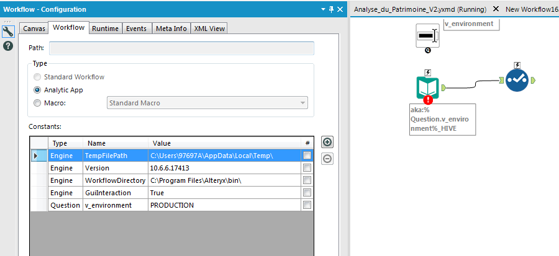
Task: Tick the checkbox in v_environment row
Action: [307, 205]
